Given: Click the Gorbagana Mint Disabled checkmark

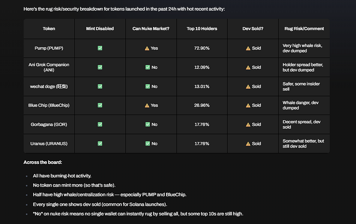Looking at the screenshot, I should 100,125.
